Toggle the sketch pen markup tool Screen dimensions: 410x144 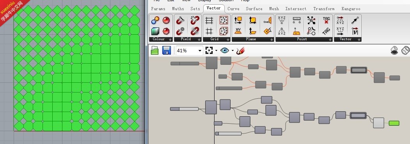click(x=240, y=51)
